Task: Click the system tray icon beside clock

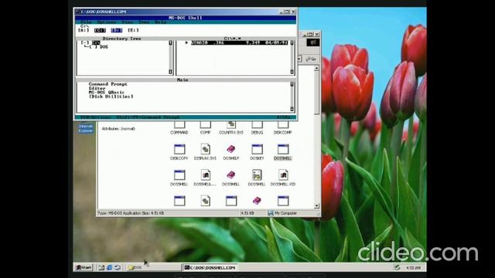Action: (x=398, y=268)
